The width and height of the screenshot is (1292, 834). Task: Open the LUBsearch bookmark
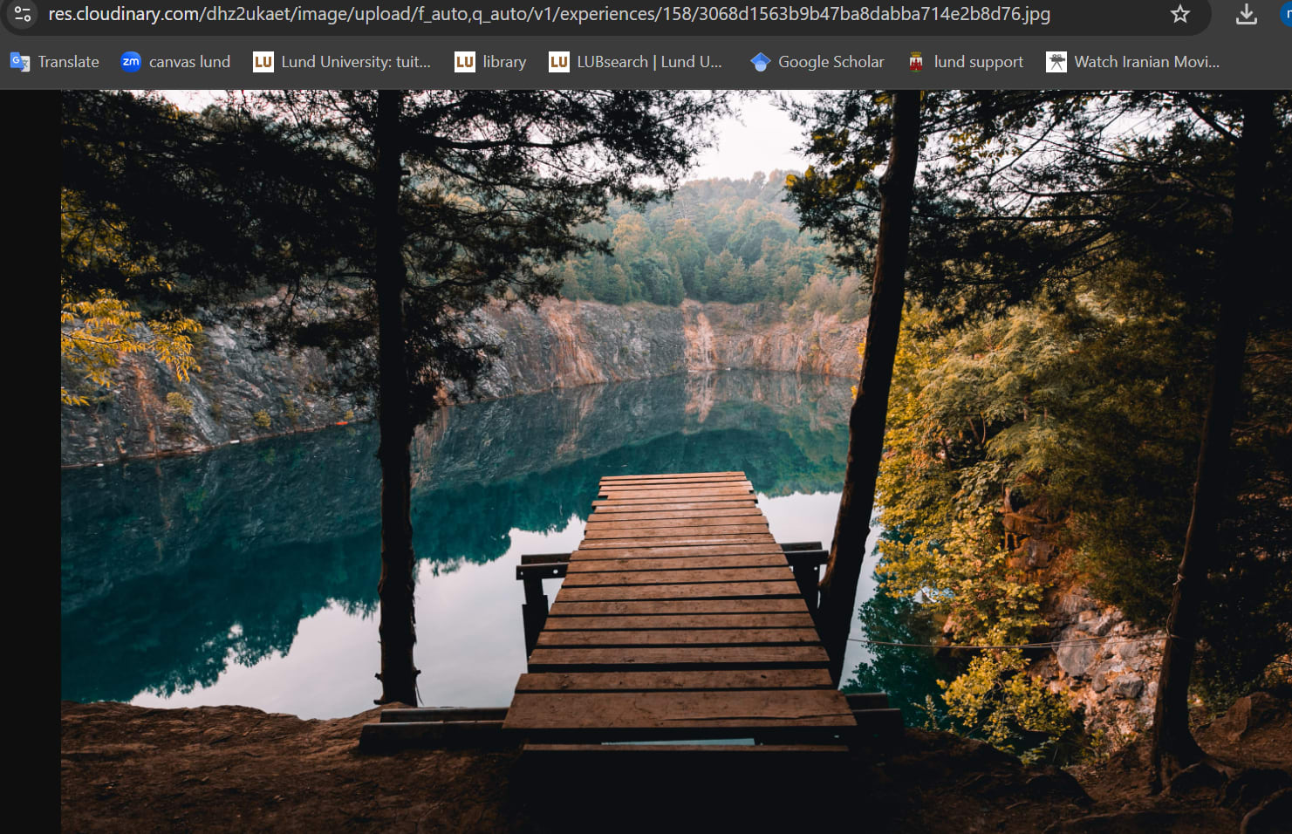635,62
